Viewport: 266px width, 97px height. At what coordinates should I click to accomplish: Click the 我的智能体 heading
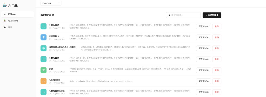click(47, 15)
